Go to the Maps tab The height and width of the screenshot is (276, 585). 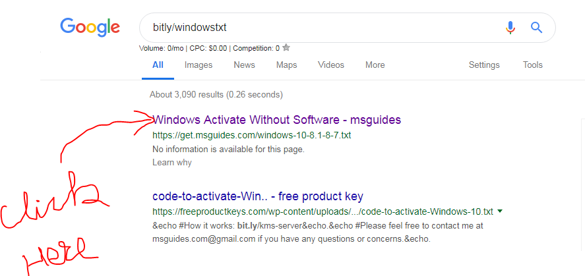click(286, 65)
